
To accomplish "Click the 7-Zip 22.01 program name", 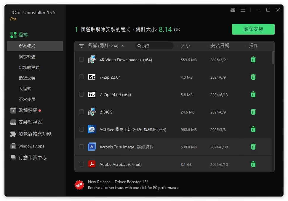I will point(110,77).
